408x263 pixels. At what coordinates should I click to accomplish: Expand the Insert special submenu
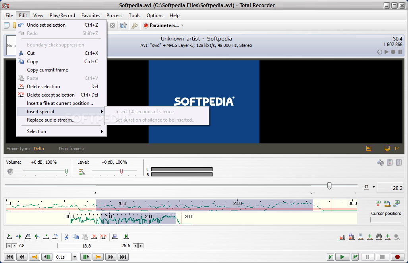[x=62, y=112]
